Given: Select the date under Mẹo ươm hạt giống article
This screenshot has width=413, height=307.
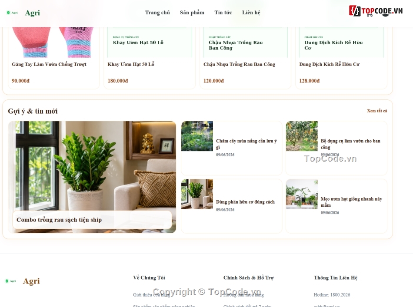Looking at the screenshot, I should tap(330, 213).
